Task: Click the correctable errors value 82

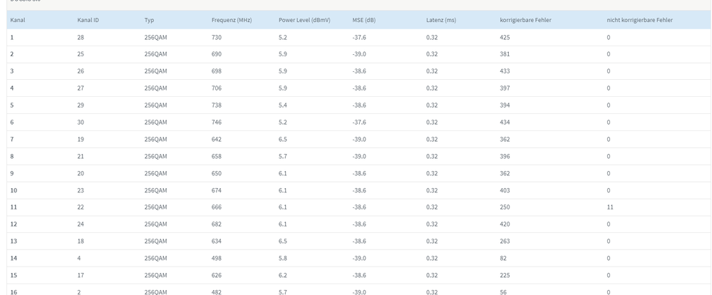Action: tap(503, 258)
